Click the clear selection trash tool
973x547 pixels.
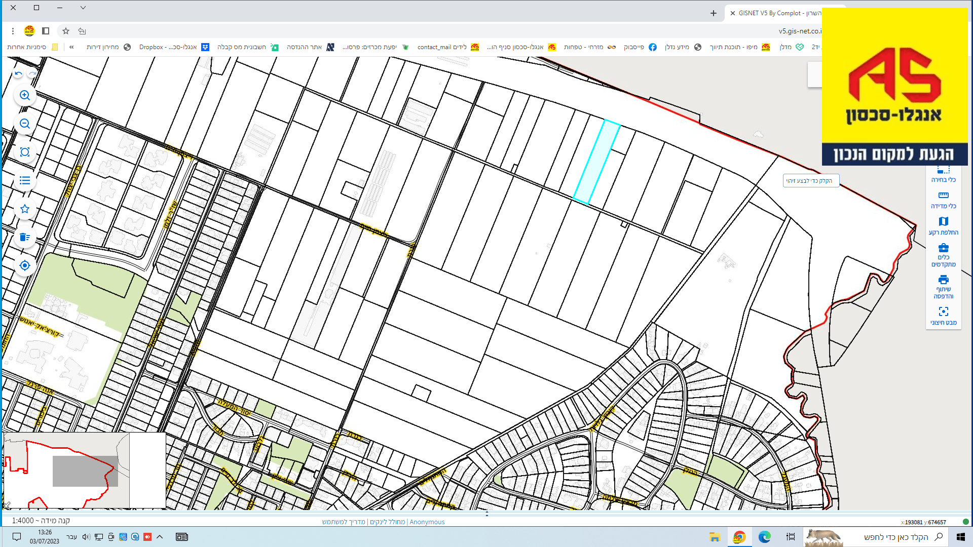click(24, 237)
